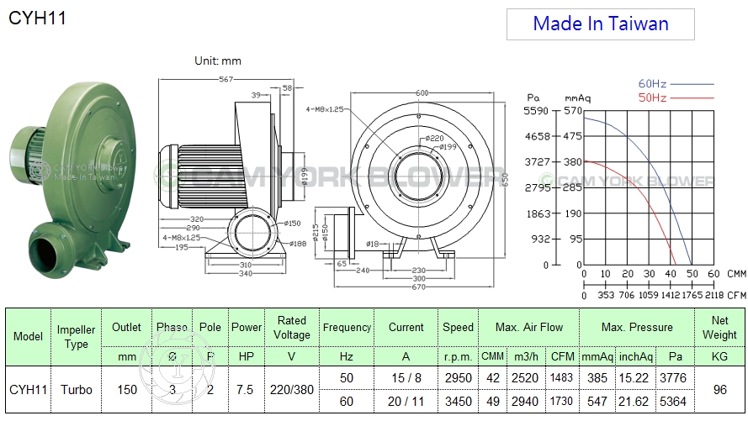
Task: Click the 'Rated Voltage' column header
Action: point(292,328)
